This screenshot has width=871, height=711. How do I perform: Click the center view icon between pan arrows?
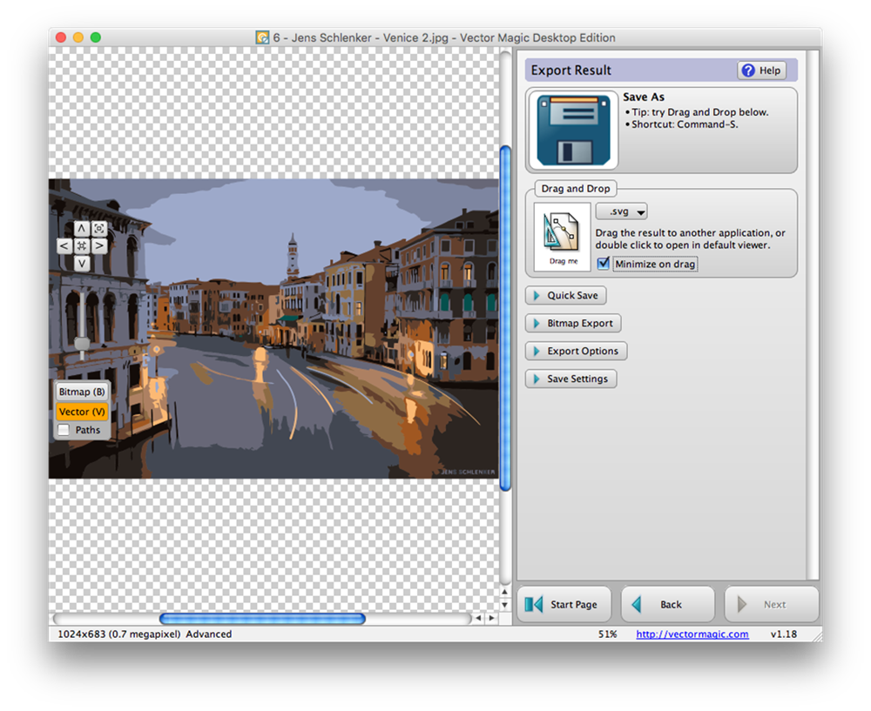tap(82, 246)
